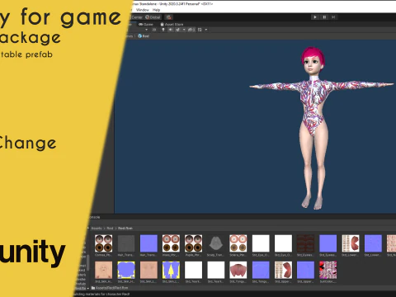Select the Std_Lower teeth diffuse thumbnail
This screenshot has height=297, width=396.
coord(351,243)
